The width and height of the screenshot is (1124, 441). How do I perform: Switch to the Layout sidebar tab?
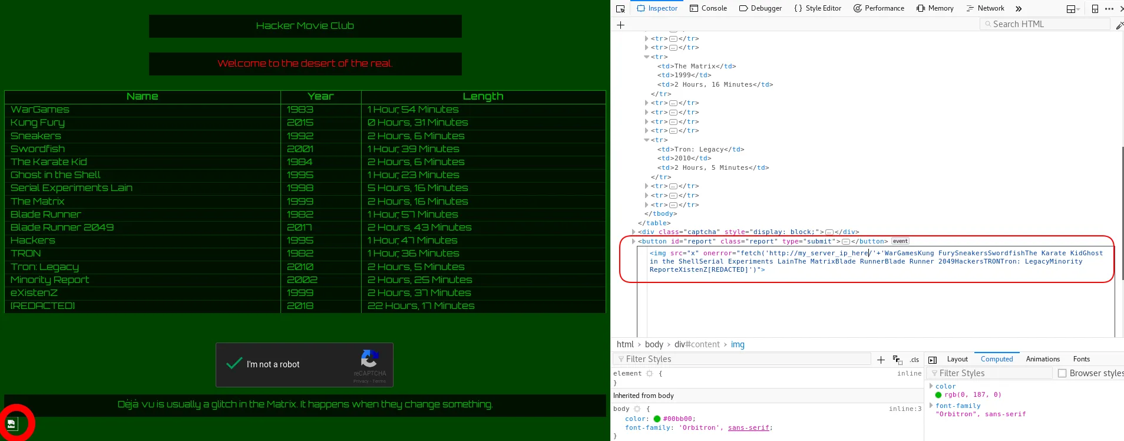coord(957,359)
